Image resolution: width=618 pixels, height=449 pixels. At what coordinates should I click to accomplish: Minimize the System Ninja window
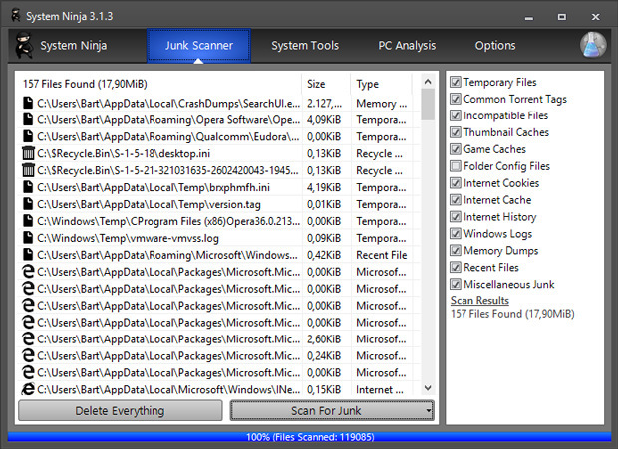click(x=529, y=17)
